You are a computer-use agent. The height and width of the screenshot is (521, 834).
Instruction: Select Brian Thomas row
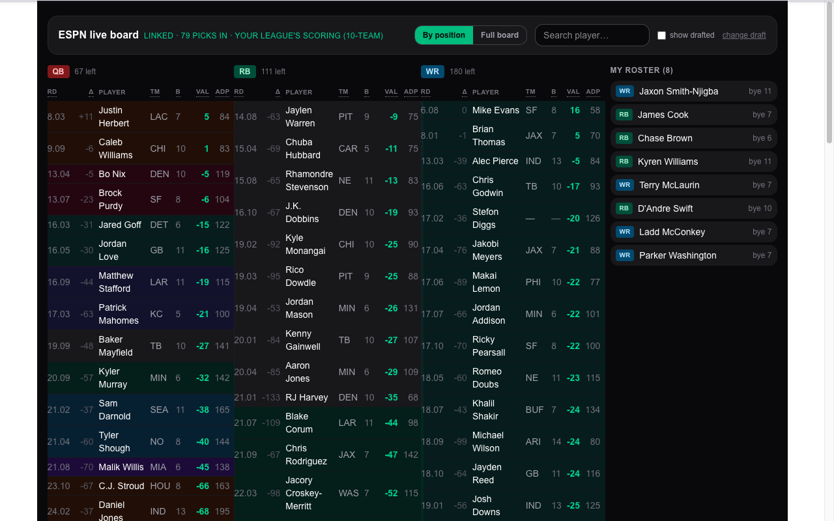[513, 136]
